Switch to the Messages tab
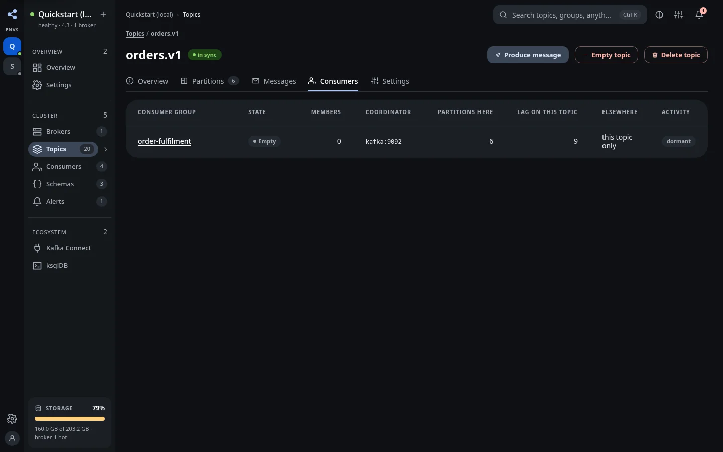The width and height of the screenshot is (723, 452). (274, 81)
